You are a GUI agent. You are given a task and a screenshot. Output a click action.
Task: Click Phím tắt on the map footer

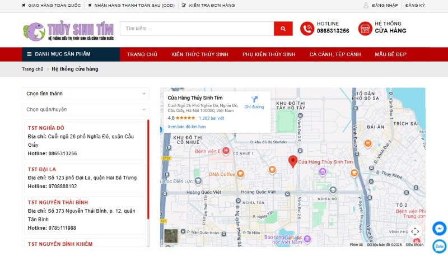[356, 245]
